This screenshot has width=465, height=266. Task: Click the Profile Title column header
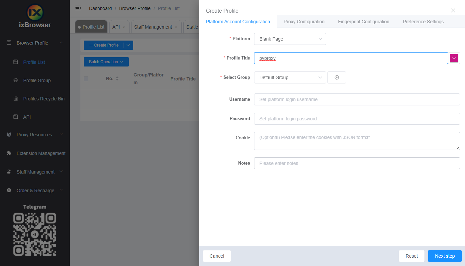coord(183,79)
